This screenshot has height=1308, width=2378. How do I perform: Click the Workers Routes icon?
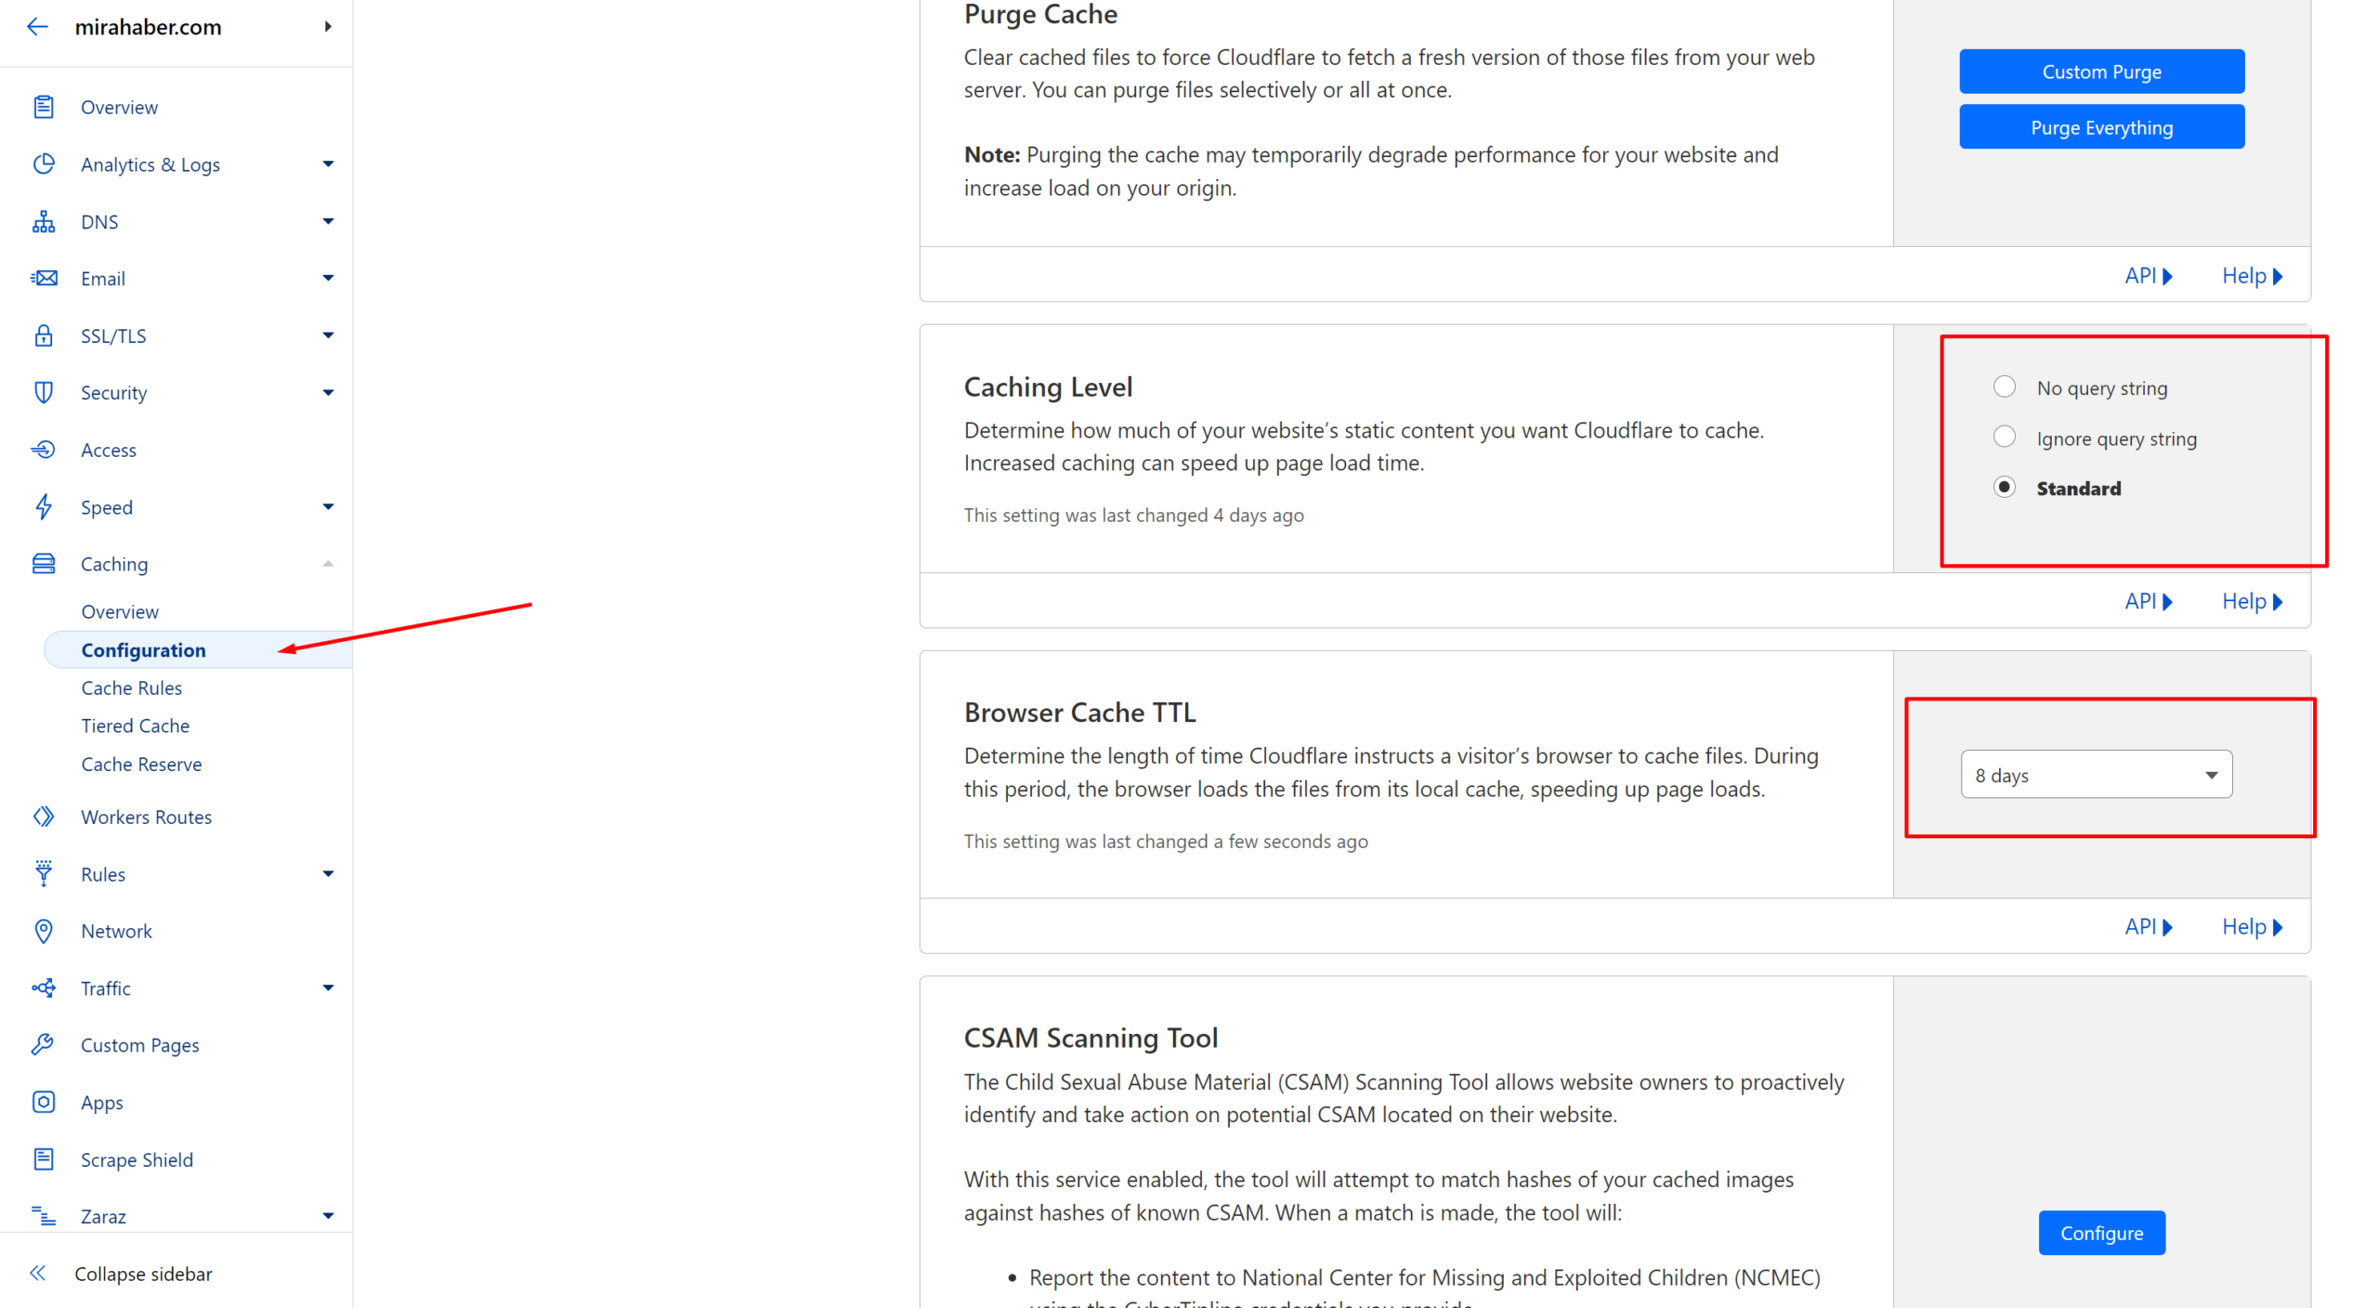coord(44,817)
